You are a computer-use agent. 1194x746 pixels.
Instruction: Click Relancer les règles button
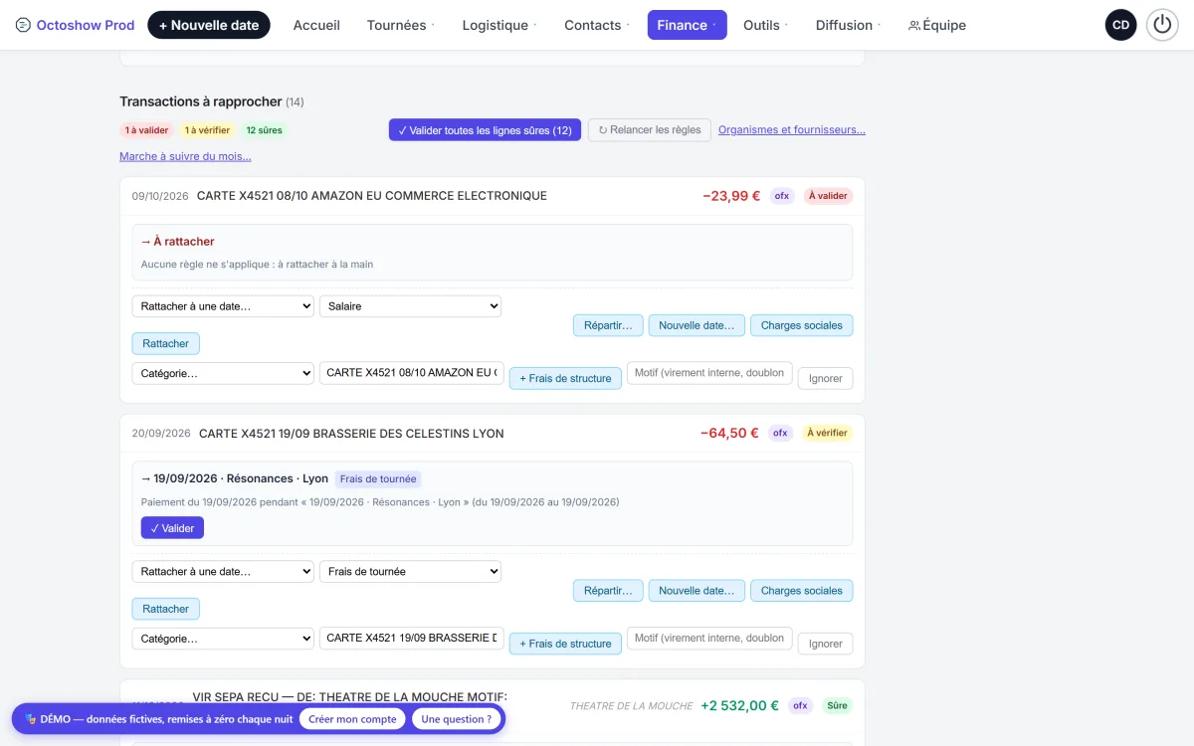click(650, 129)
